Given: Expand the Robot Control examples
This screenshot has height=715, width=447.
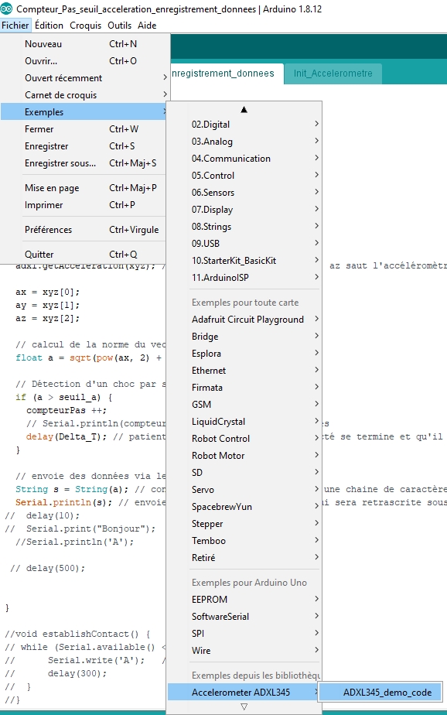Looking at the screenshot, I should tap(244, 439).
